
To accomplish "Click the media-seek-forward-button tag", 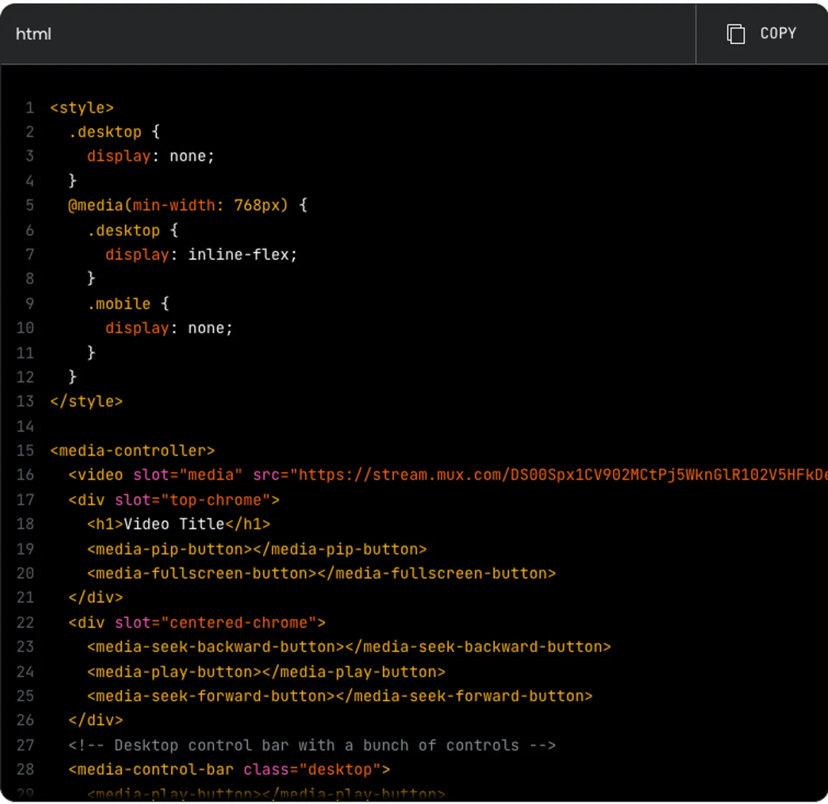I will tap(207, 695).
